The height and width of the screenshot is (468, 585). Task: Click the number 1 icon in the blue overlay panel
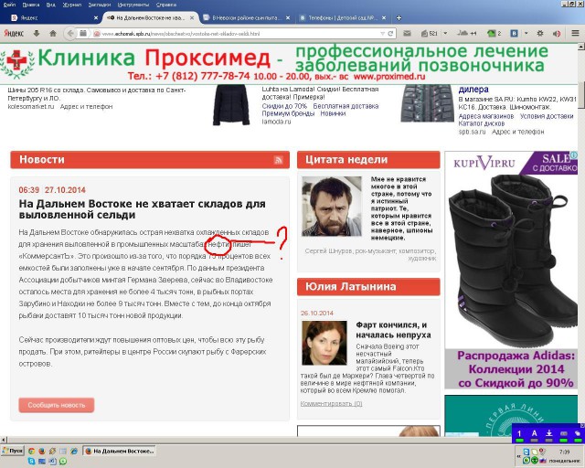519,434
